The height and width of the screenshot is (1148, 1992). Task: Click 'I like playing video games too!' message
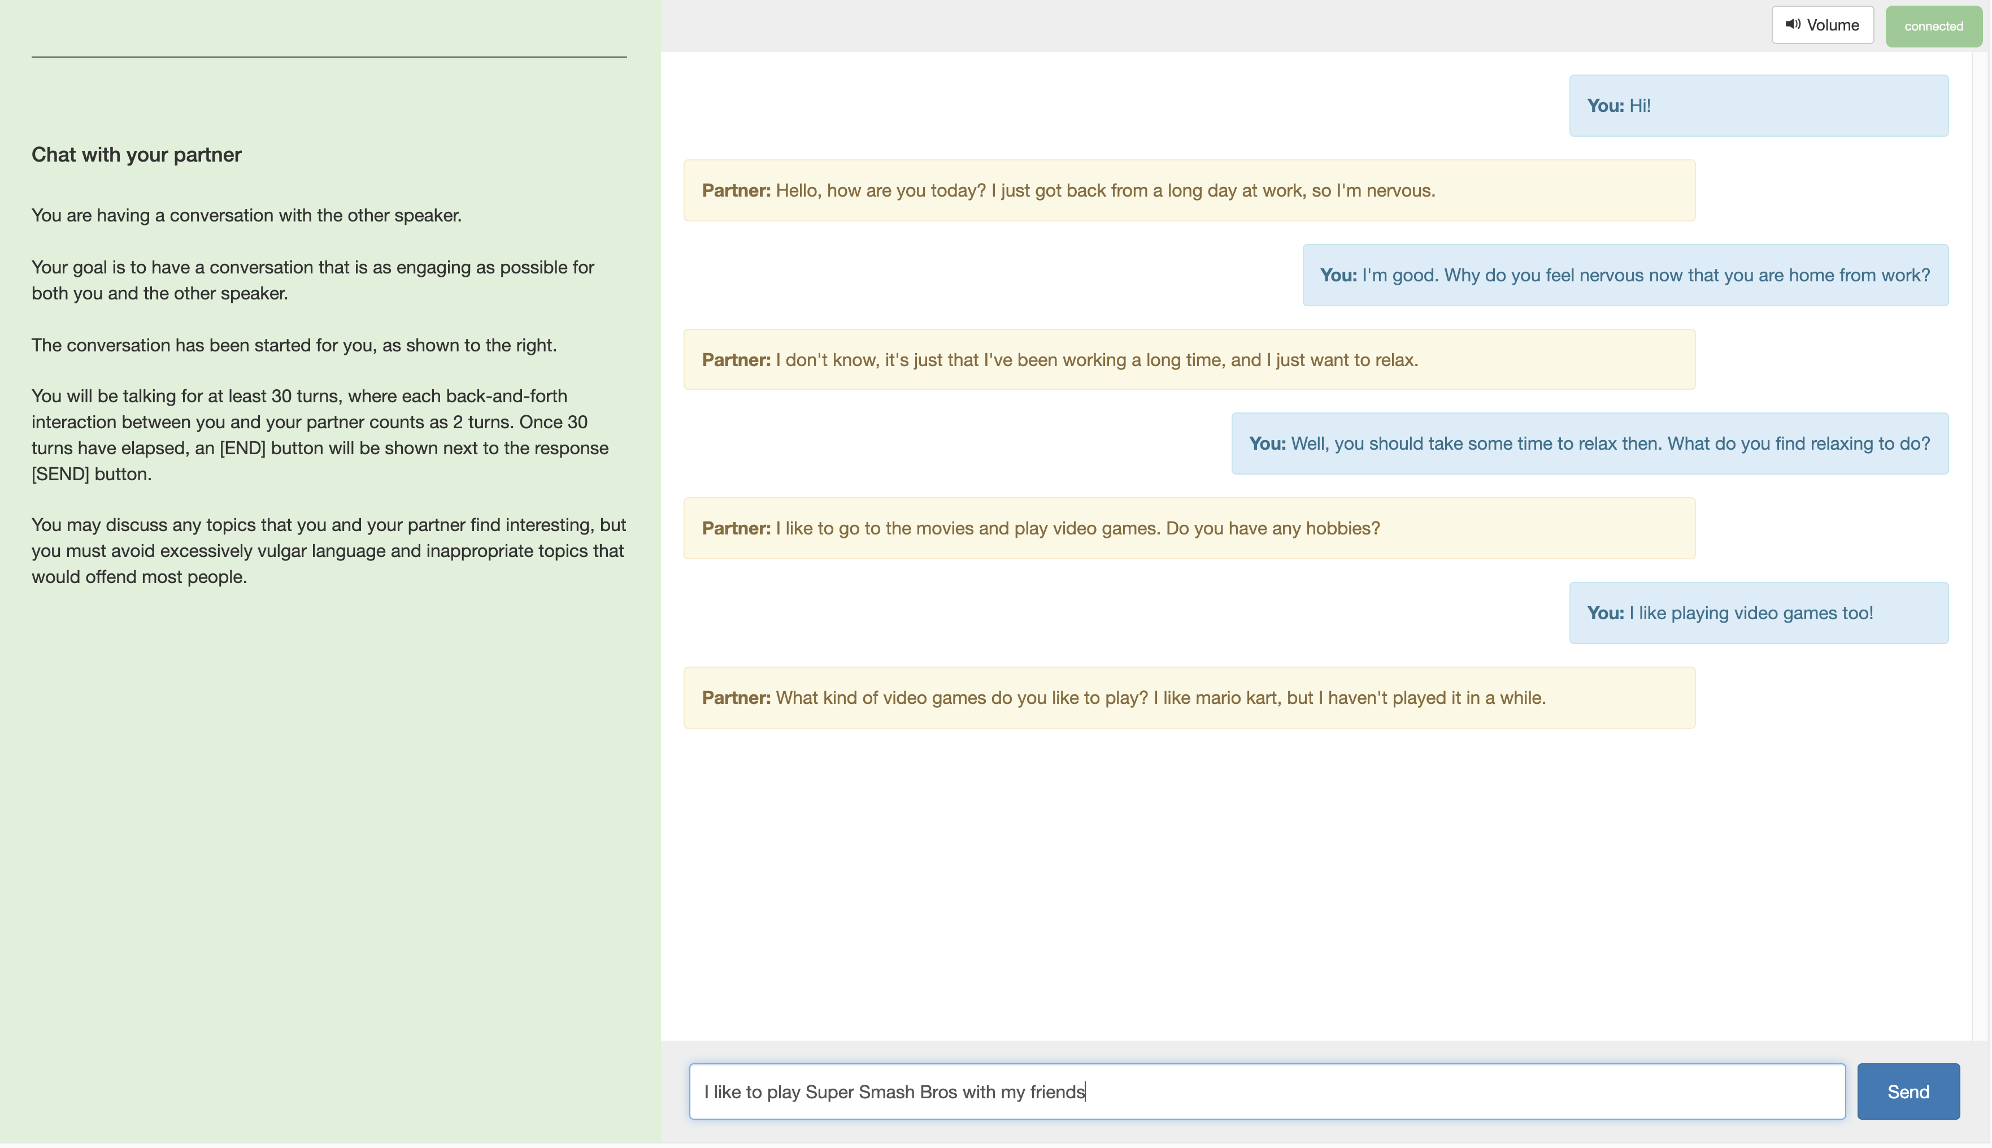point(1759,614)
